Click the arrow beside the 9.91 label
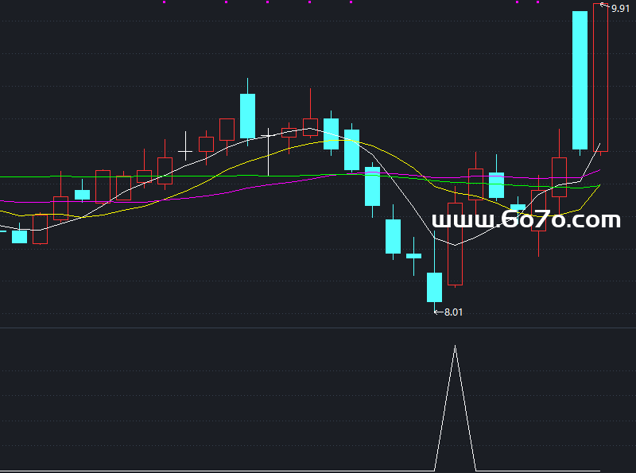The height and width of the screenshot is (473, 636). coord(604,6)
